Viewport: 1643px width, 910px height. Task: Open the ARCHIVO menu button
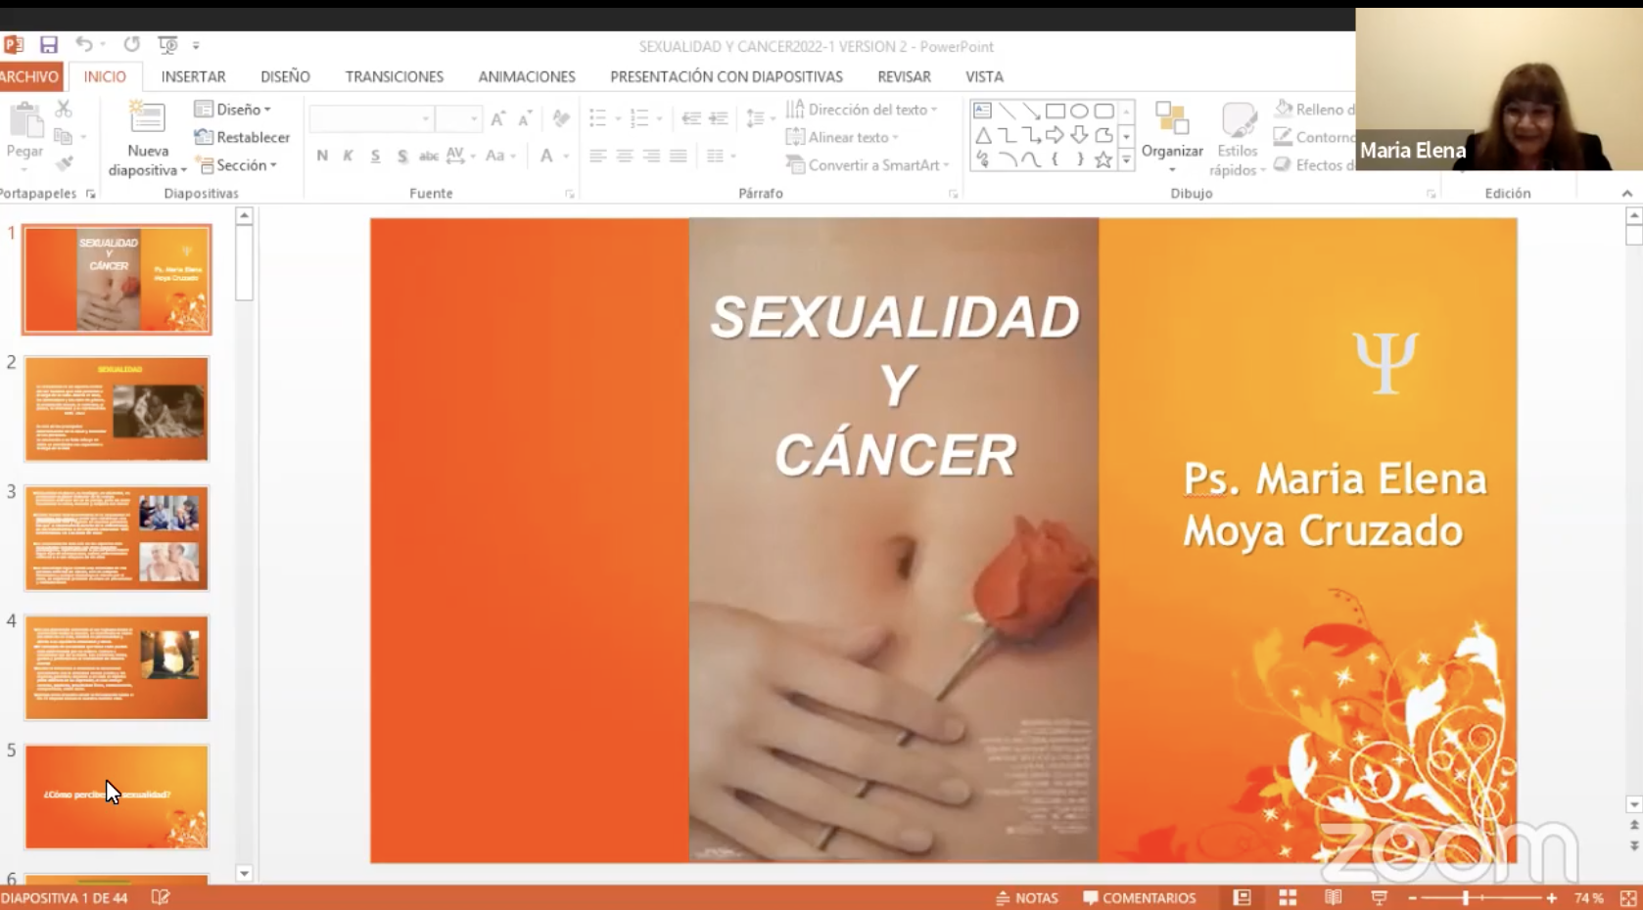pos(29,76)
